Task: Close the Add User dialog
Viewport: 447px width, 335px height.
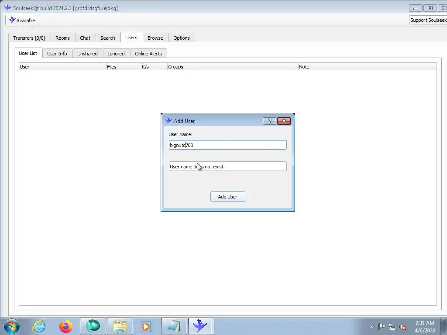Action: pyautogui.click(x=284, y=121)
